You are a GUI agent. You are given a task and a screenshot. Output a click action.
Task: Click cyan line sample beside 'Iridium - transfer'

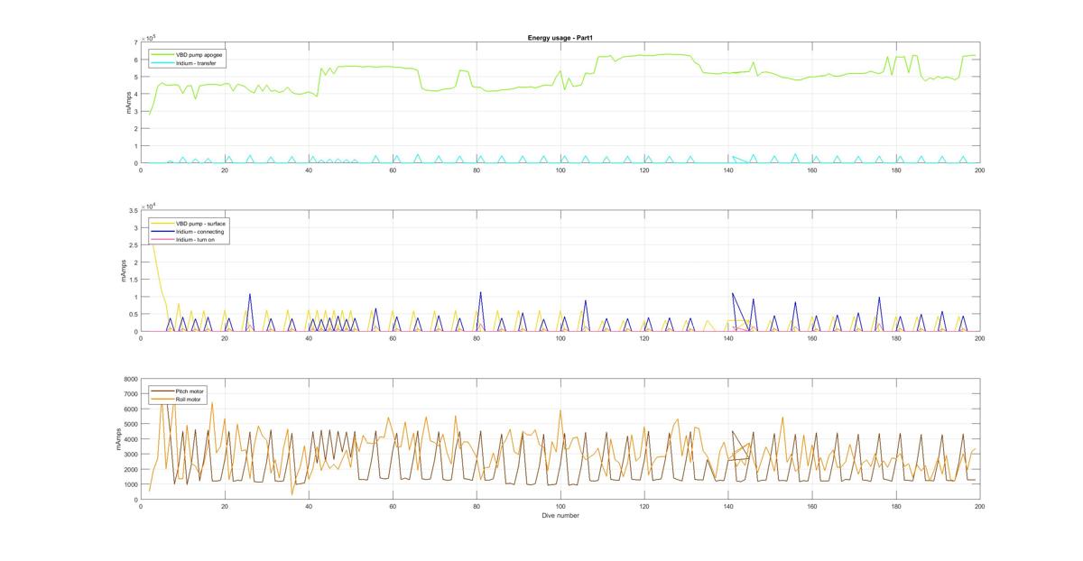pyautogui.click(x=162, y=63)
